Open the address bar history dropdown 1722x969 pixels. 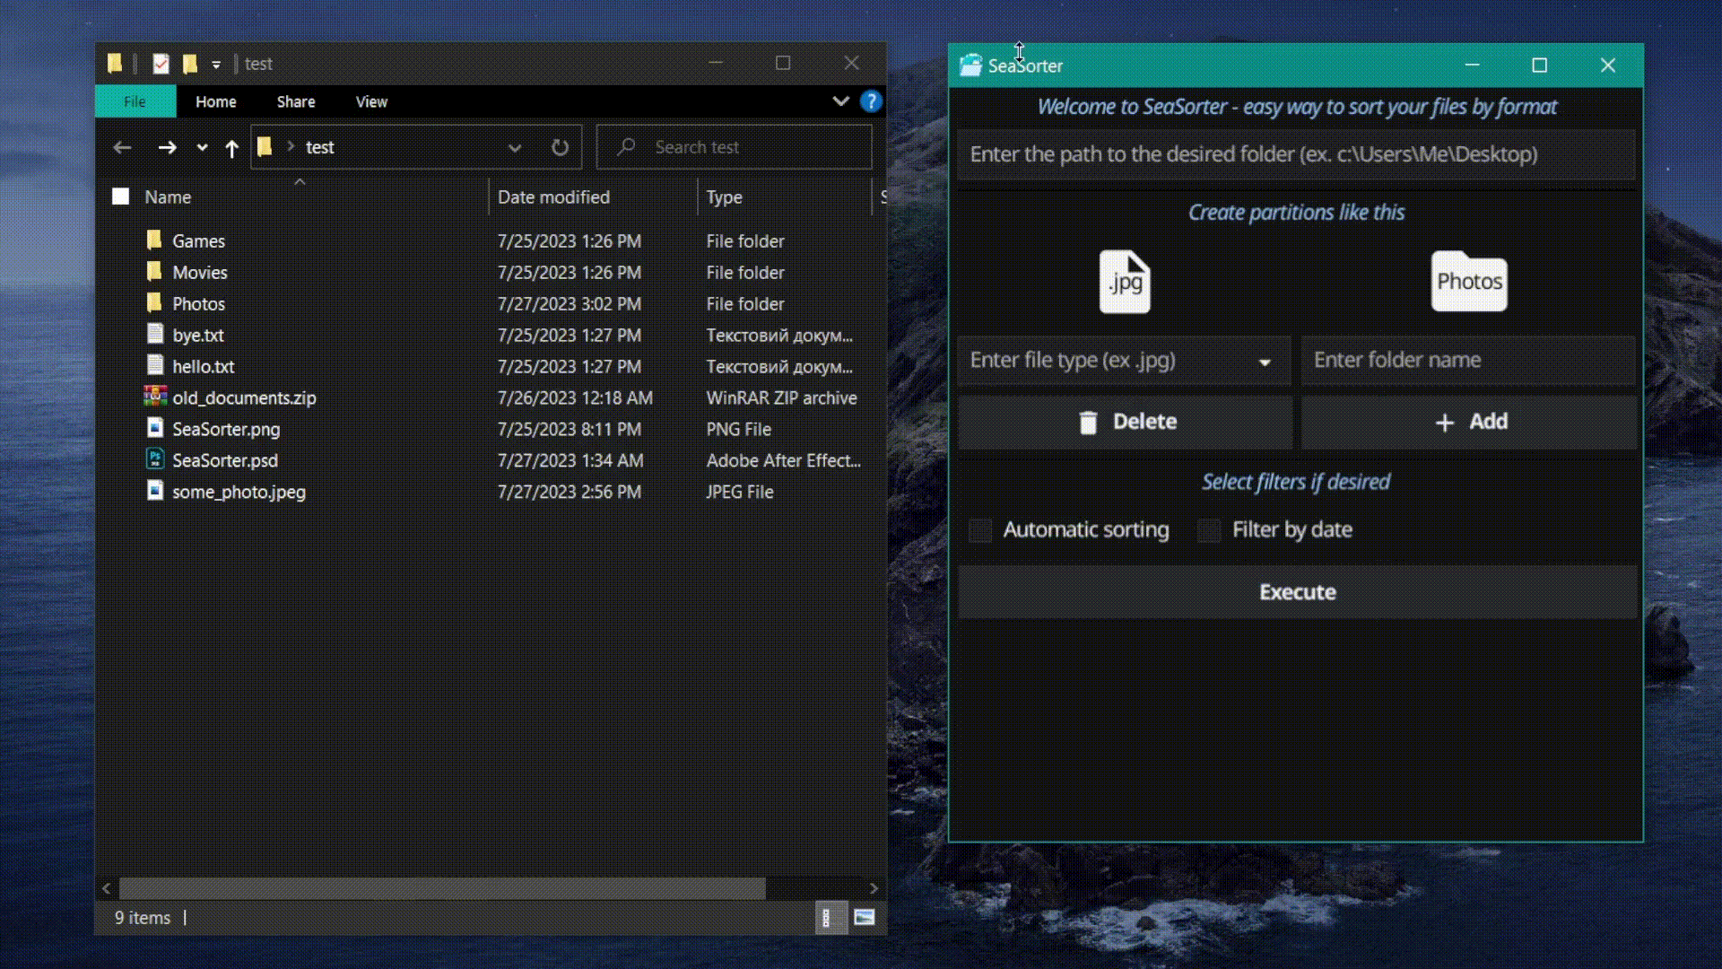click(x=515, y=148)
